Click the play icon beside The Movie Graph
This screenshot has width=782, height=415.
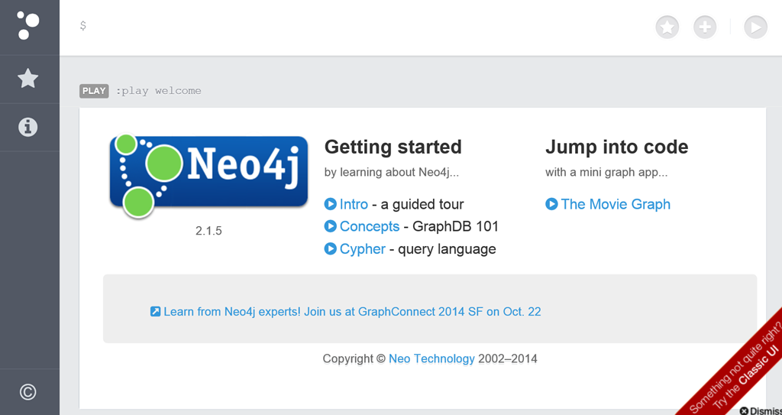click(551, 204)
